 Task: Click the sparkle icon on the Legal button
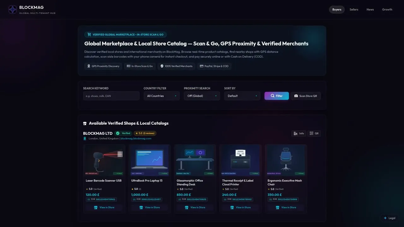click(385, 218)
